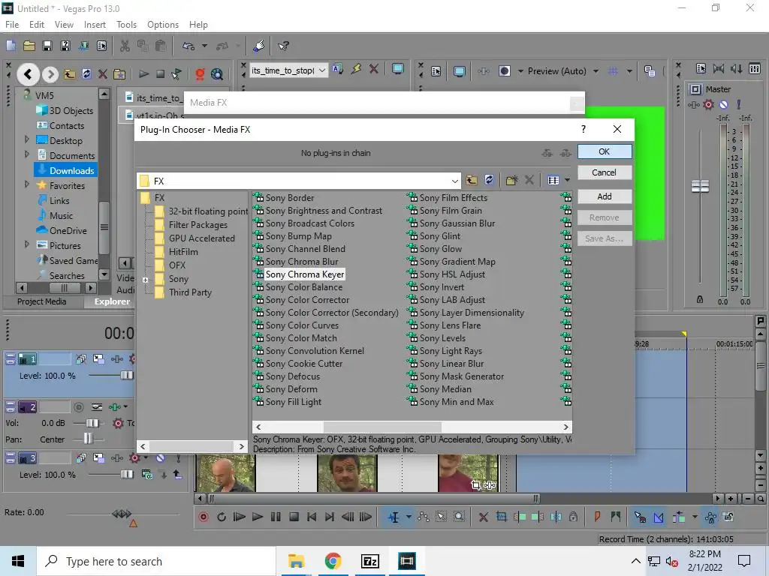Click the help question mark in Plug-In Chooser
769x576 pixels.
pos(583,129)
